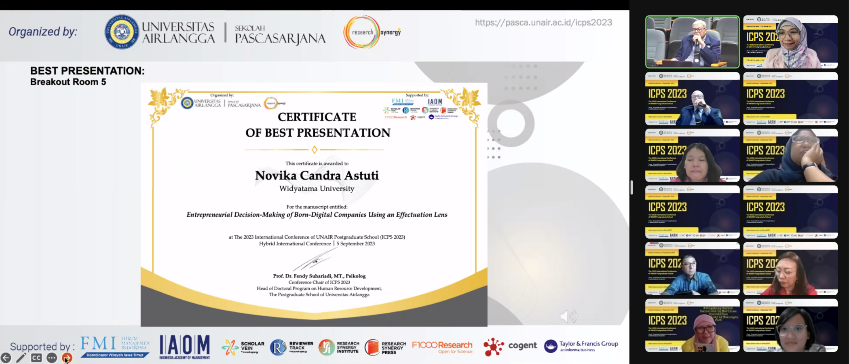The image size is (849, 364).
Task: Click the Reviewer Track logo
Action: pos(291,347)
